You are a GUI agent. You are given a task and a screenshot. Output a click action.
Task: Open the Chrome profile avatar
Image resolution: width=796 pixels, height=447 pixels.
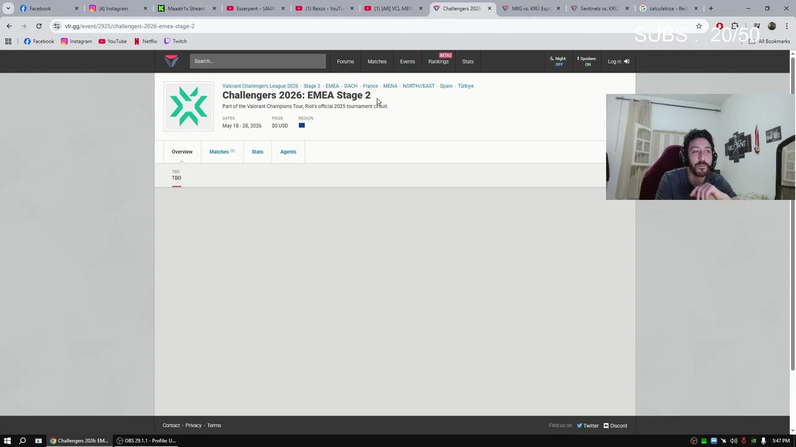(772, 26)
